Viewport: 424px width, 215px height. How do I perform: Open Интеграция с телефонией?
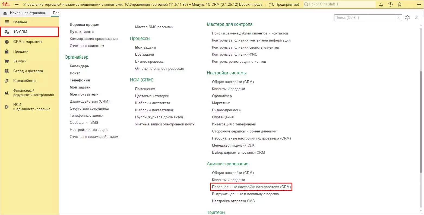234,124
